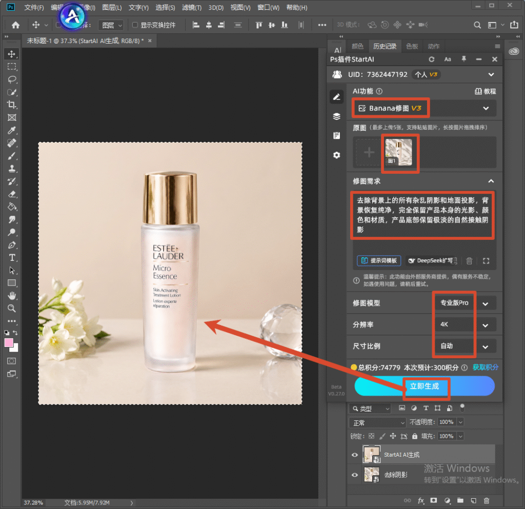The image size is (525, 509).
Task: Open the 文件(F) menu
Action: coord(34,7)
